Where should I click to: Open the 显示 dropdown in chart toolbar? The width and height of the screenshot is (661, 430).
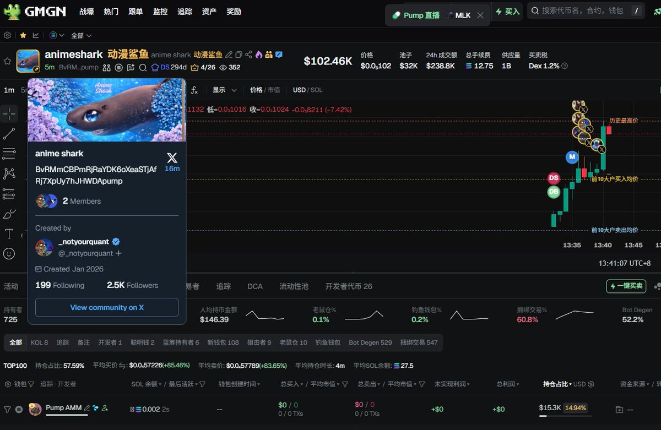[225, 90]
